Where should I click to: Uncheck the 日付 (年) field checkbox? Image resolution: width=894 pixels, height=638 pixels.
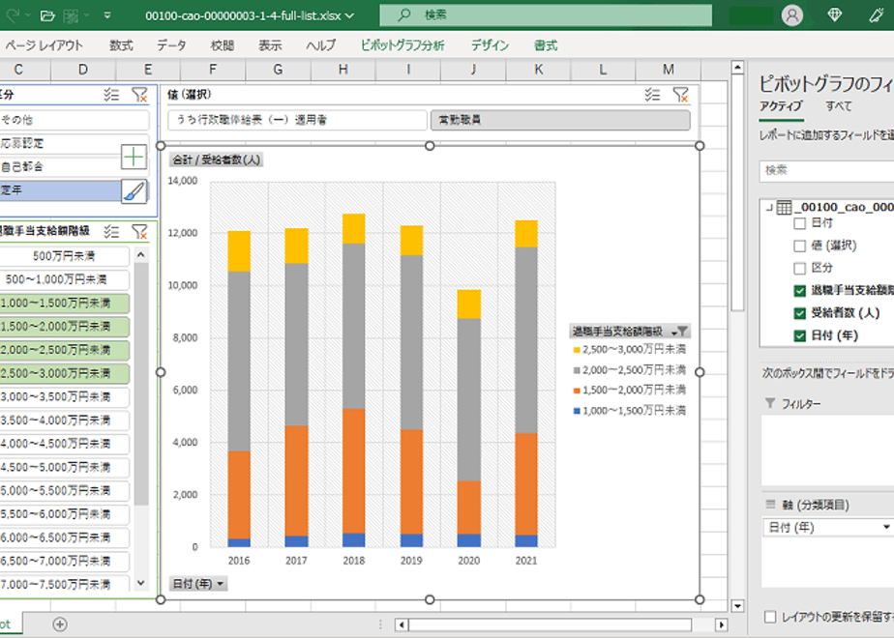pyautogui.click(x=799, y=336)
